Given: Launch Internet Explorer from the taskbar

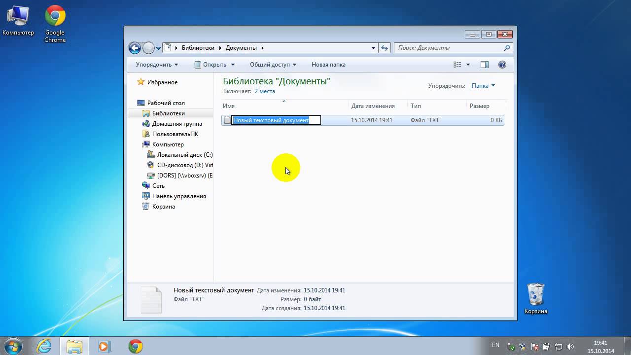Looking at the screenshot, I should click(44, 346).
